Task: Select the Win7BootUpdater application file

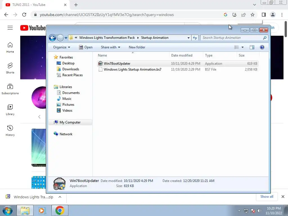Action: point(178,64)
